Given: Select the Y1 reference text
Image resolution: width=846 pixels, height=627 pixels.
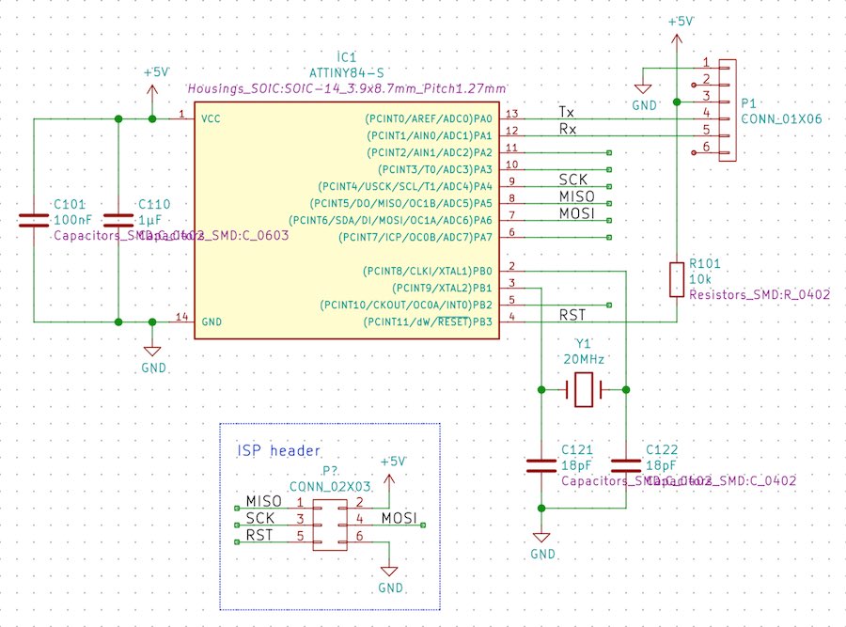Looking at the screenshot, I should pyautogui.click(x=583, y=344).
